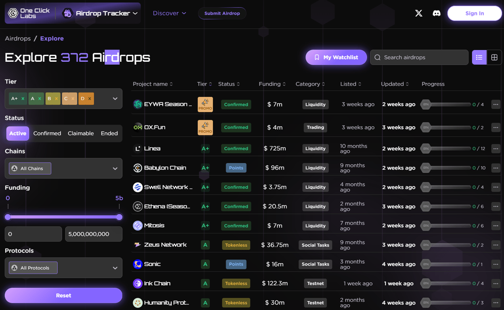Viewport: 504px width, 310px height.
Task: Click the Submit Airdrop button
Action: 222,13
